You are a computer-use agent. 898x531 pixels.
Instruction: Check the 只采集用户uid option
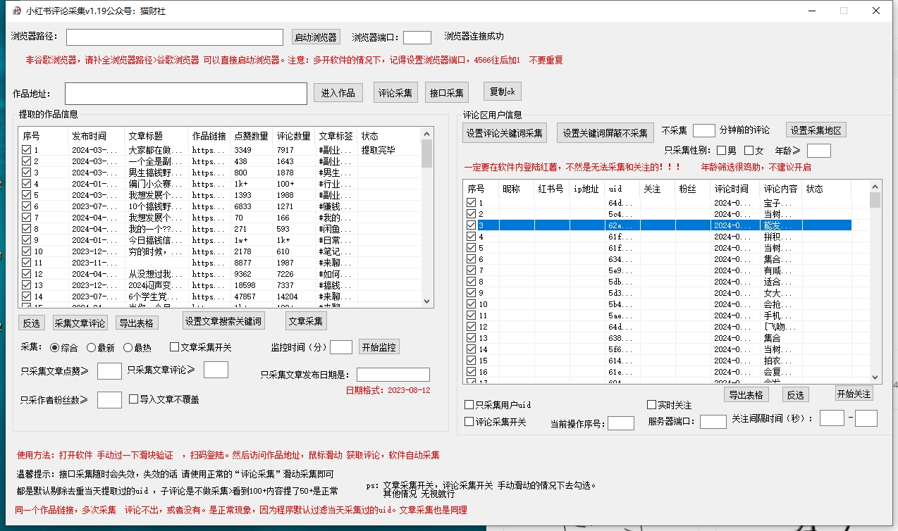click(469, 405)
